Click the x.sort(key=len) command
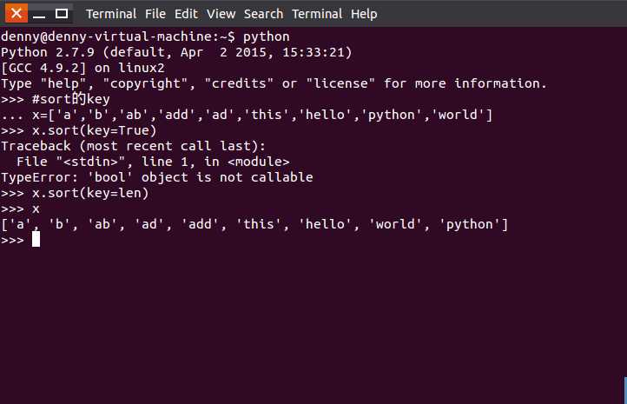Image resolution: width=627 pixels, height=404 pixels. [x=90, y=193]
